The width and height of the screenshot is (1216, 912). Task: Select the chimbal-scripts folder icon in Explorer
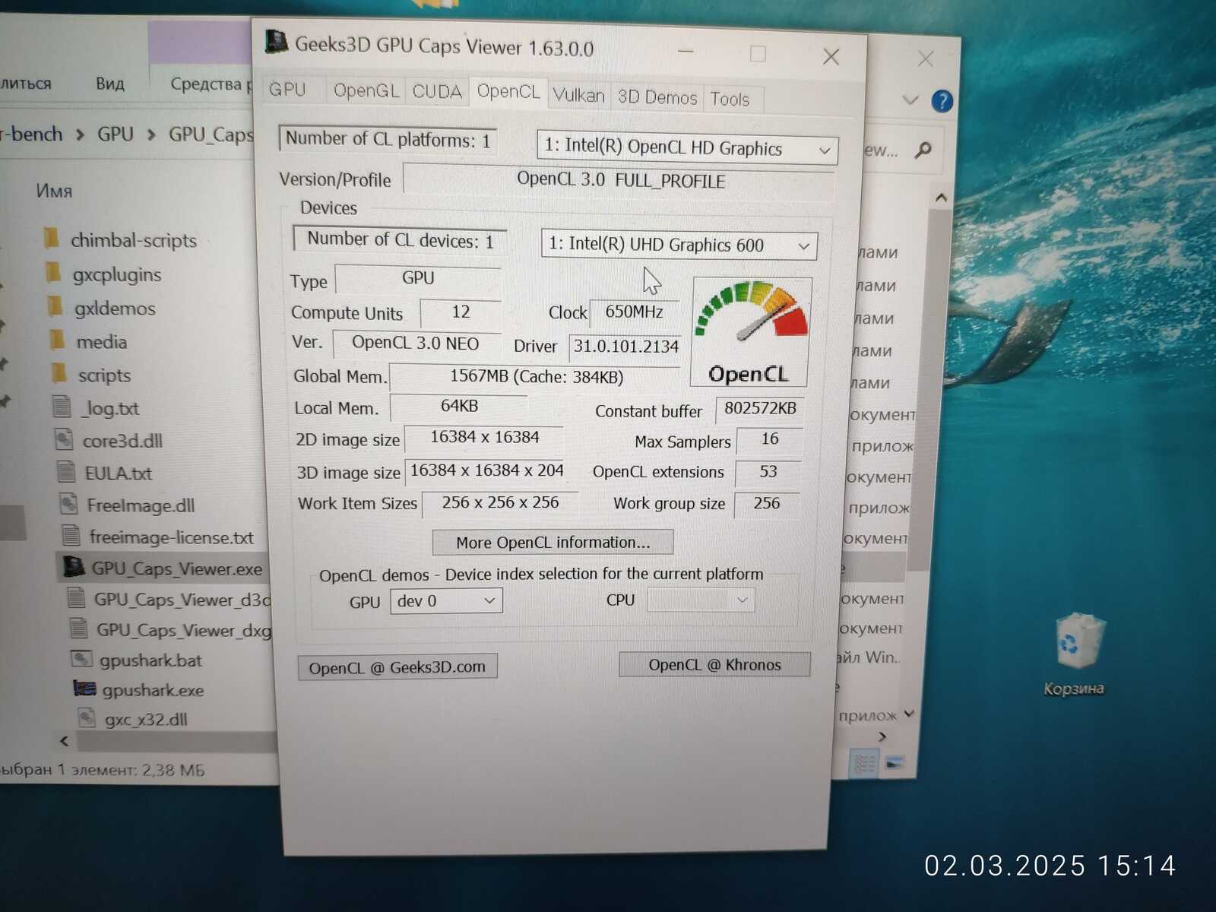point(52,239)
